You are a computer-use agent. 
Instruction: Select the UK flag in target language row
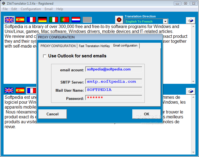coord(9,90)
